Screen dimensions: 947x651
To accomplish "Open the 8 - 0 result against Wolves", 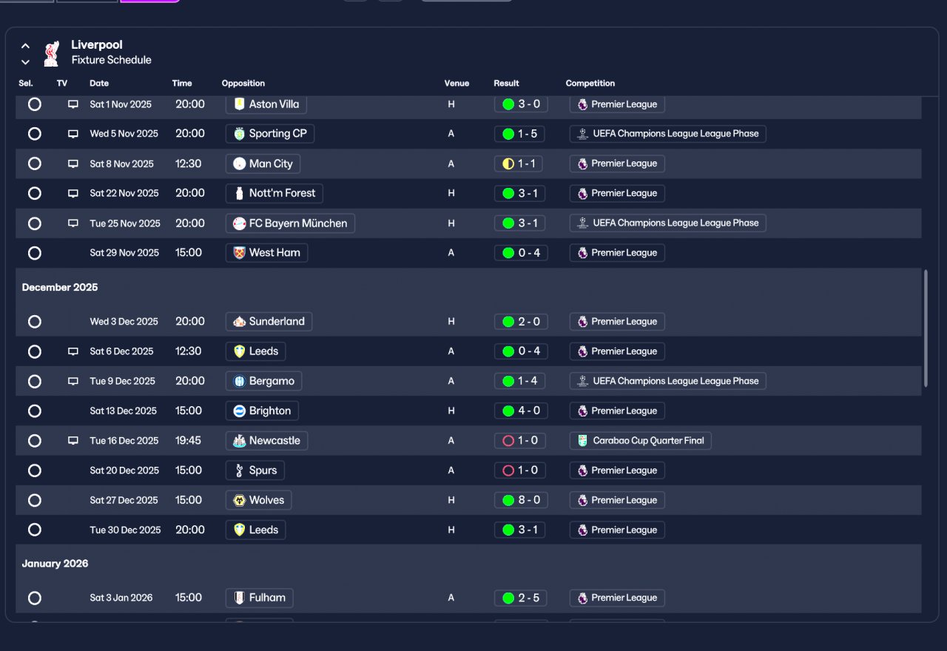I will (x=521, y=500).
